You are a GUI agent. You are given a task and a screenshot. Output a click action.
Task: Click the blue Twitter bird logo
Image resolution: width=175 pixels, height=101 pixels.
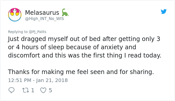click(163, 11)
